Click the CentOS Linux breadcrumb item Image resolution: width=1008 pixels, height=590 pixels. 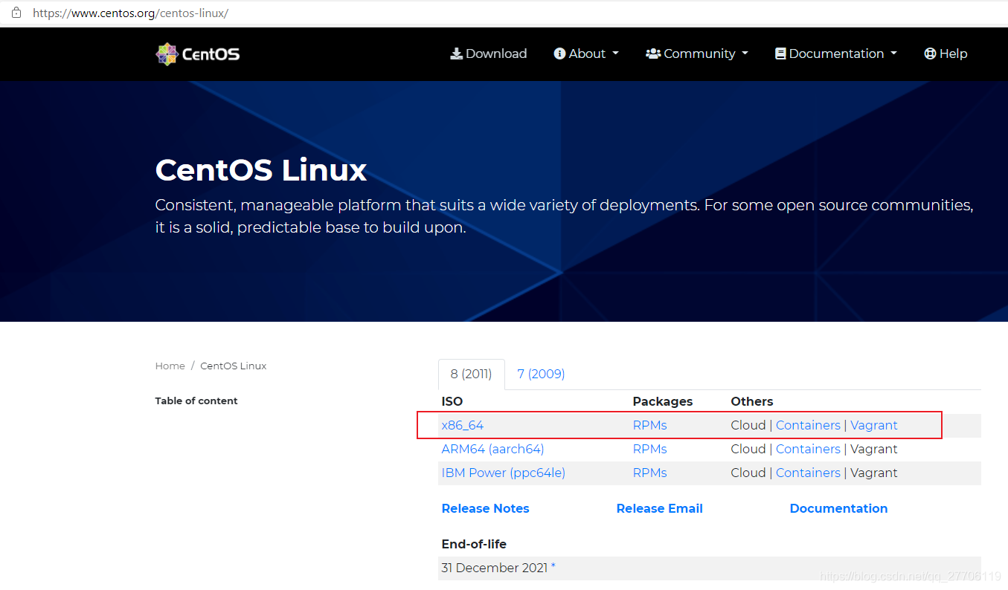[x=233, y=366]
